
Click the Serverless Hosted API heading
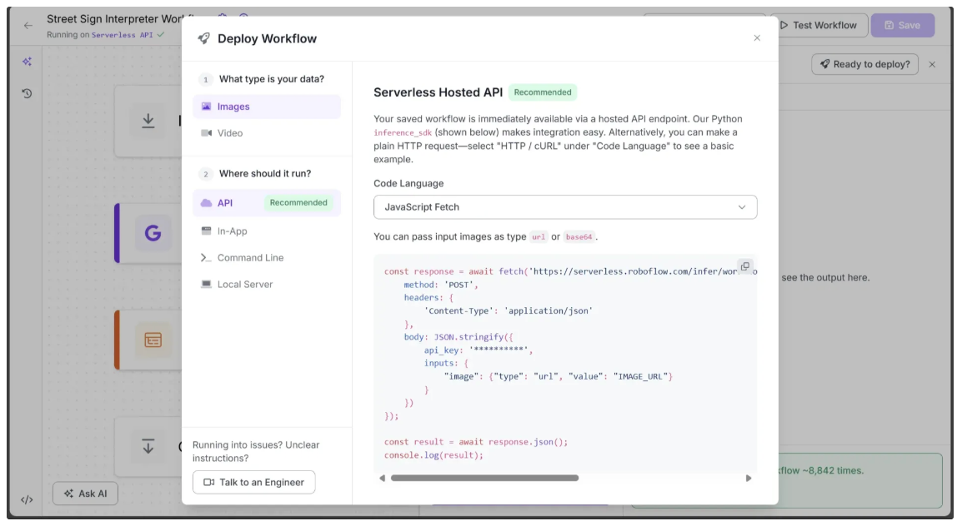point(438,92)
